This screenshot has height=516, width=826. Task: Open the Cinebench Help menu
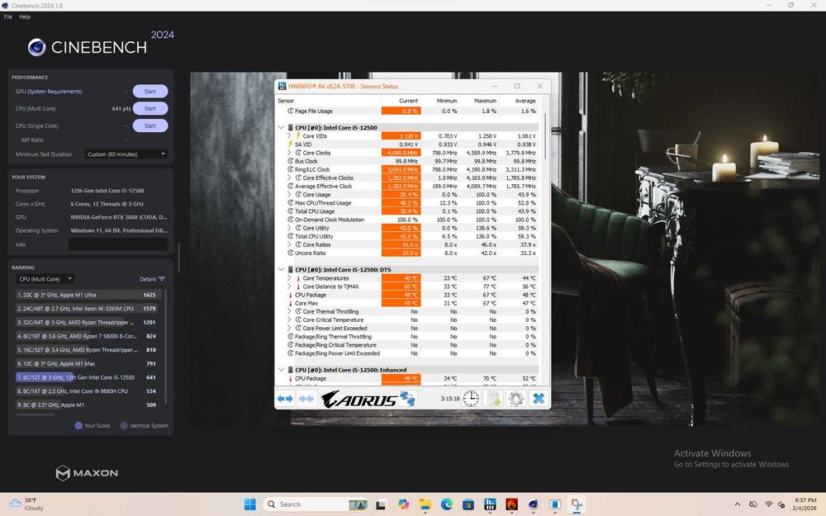[25, 17]
